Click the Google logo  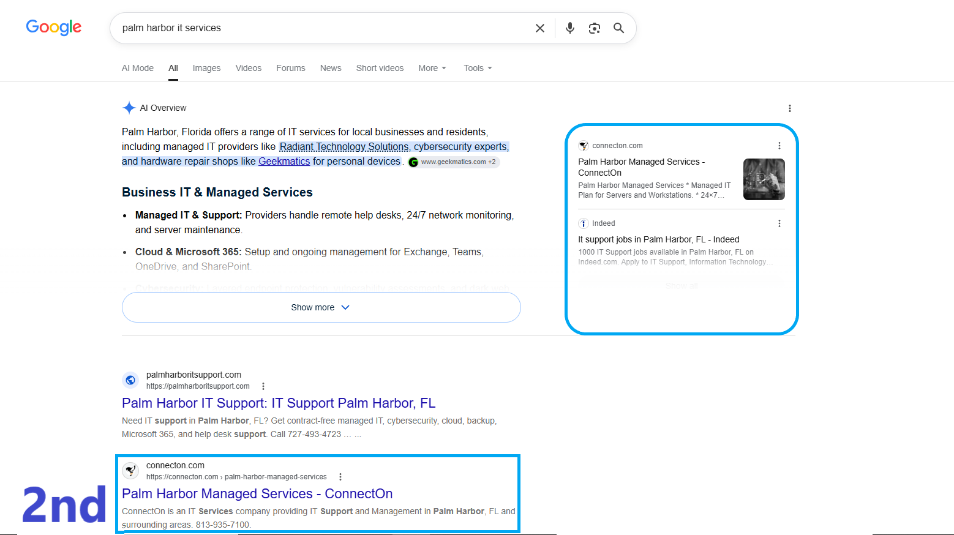pos(54,28)
